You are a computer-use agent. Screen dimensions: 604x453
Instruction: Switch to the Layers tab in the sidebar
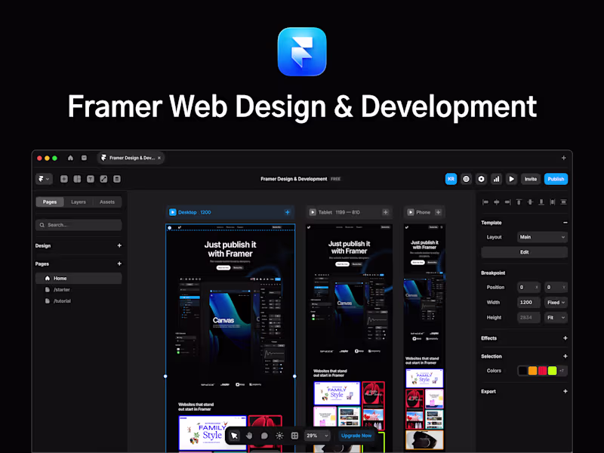point(79,202)
